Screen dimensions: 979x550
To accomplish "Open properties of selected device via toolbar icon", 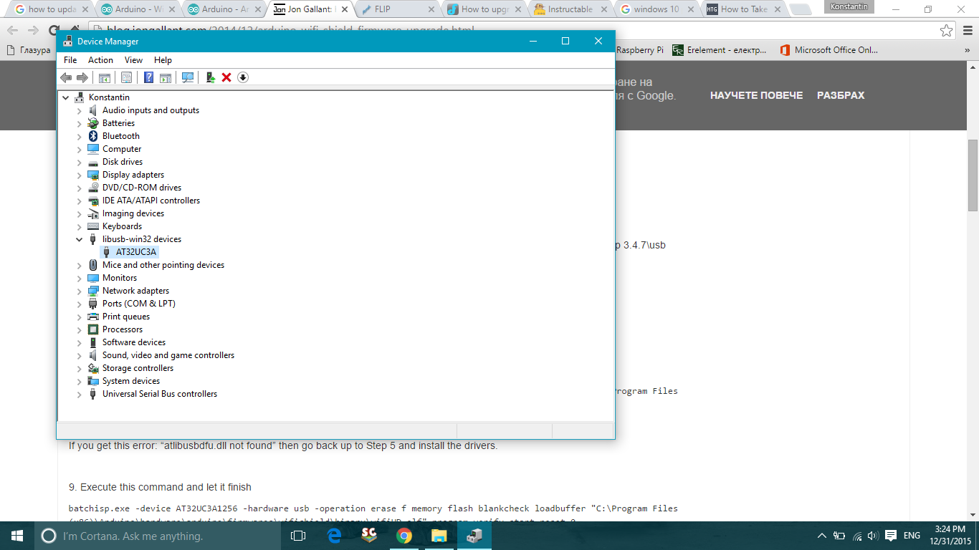I will (126, 77).
